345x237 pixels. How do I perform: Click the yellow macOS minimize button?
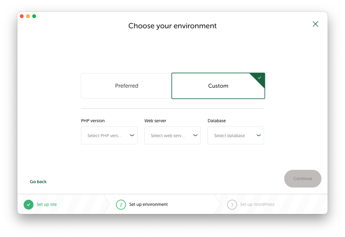click(x=28, y=16)
